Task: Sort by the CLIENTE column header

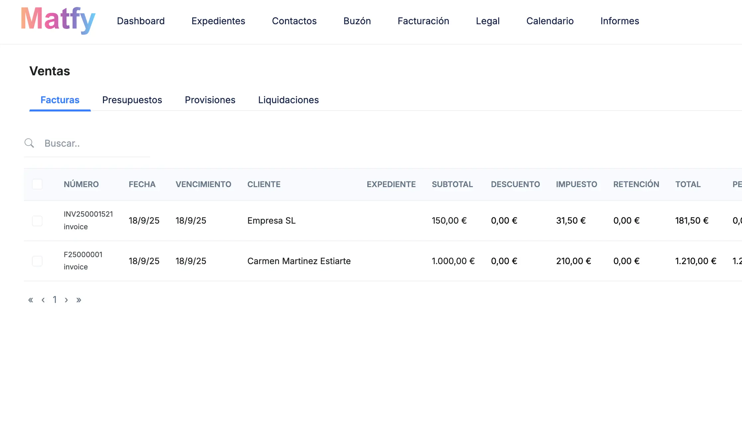Action: coord(264,184)
